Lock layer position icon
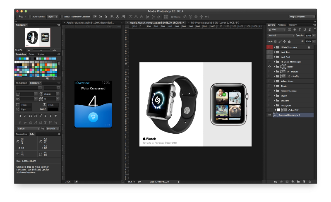 [x=285, y=41]
